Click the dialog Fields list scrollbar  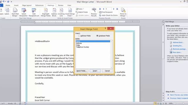pyautogui.click(x=111, y=54)
